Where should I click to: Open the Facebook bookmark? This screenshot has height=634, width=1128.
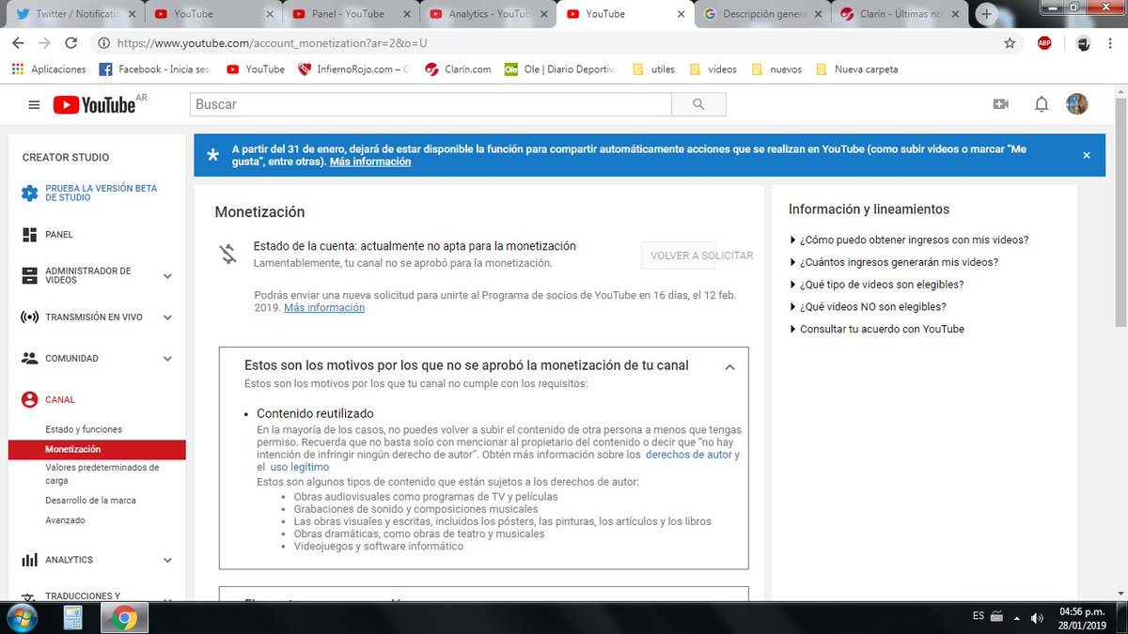point(153,69)
